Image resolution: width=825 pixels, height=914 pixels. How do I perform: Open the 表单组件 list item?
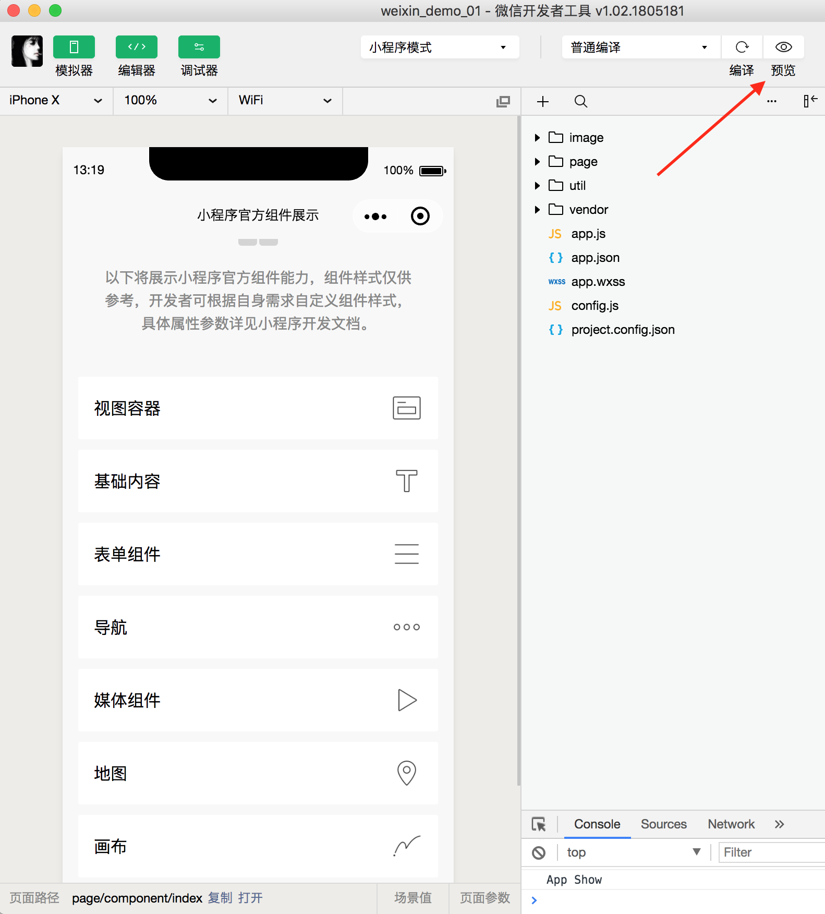click(258, 554)
